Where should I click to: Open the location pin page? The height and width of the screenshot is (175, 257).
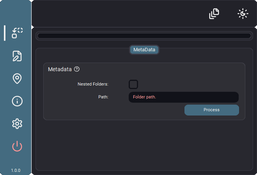click(17, 79)
